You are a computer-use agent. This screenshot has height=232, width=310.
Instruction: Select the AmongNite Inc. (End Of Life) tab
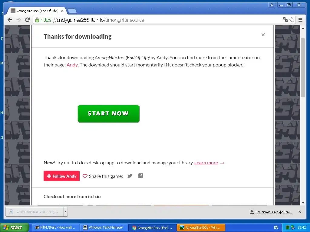click(37, 11)
